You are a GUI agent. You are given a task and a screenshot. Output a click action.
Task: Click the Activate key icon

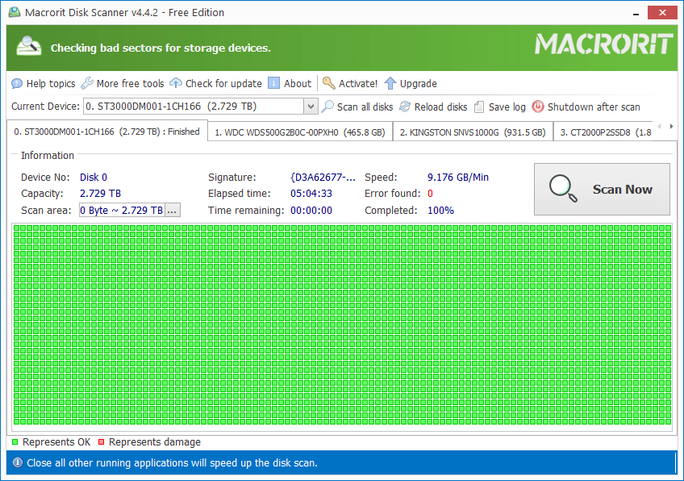(328, 83)
